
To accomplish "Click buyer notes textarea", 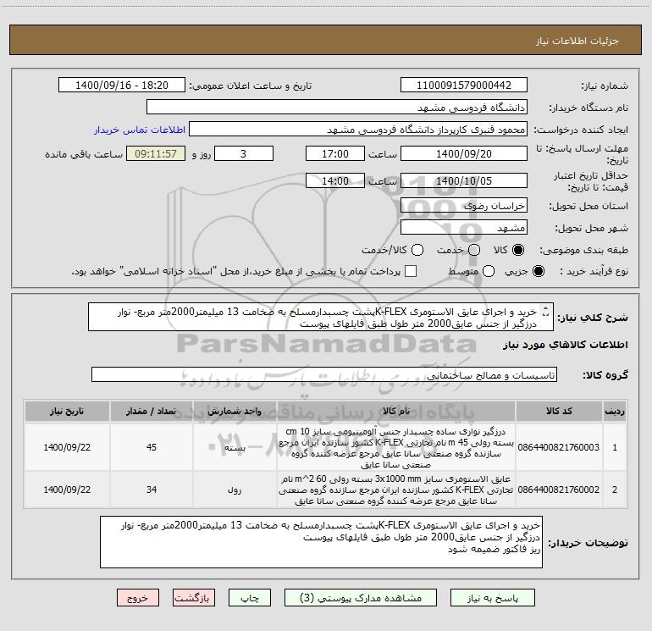I will 321,542.
